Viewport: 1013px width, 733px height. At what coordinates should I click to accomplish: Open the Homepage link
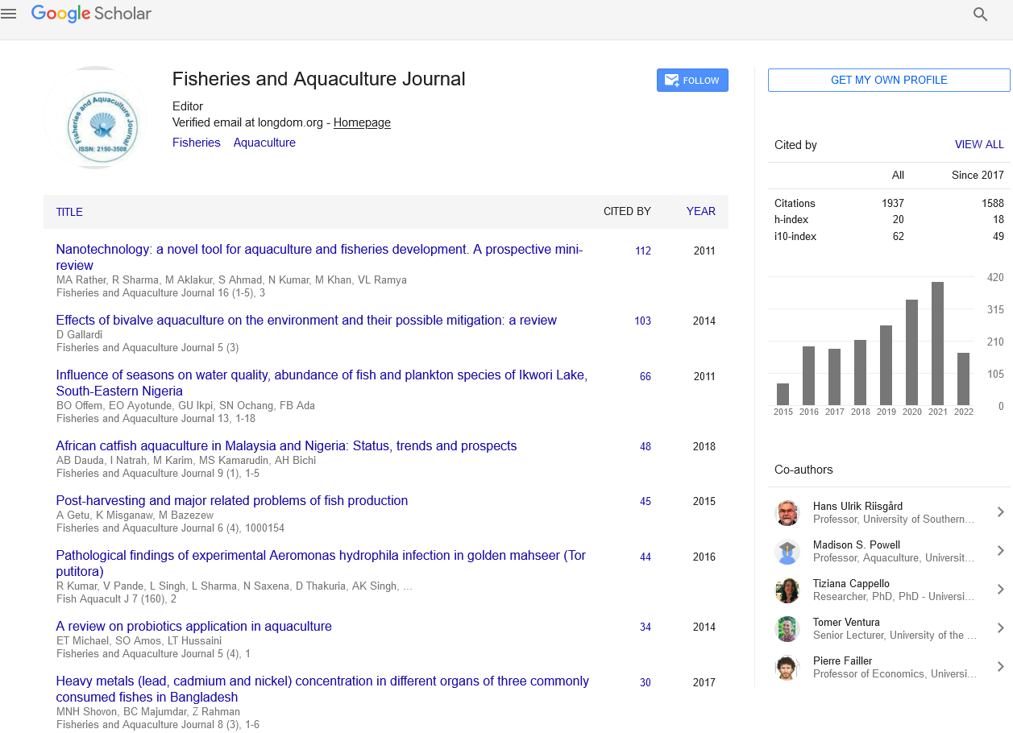pyautogui.click(x=362, y=122)
